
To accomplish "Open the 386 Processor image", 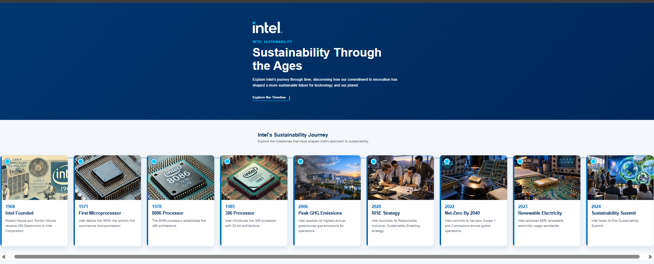I will pyautogui.click(x=254, y=177).
